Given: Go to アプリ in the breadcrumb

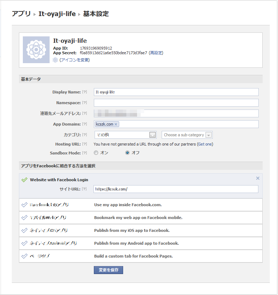Looking at the screenshot, I should click(x=21, y=14).
